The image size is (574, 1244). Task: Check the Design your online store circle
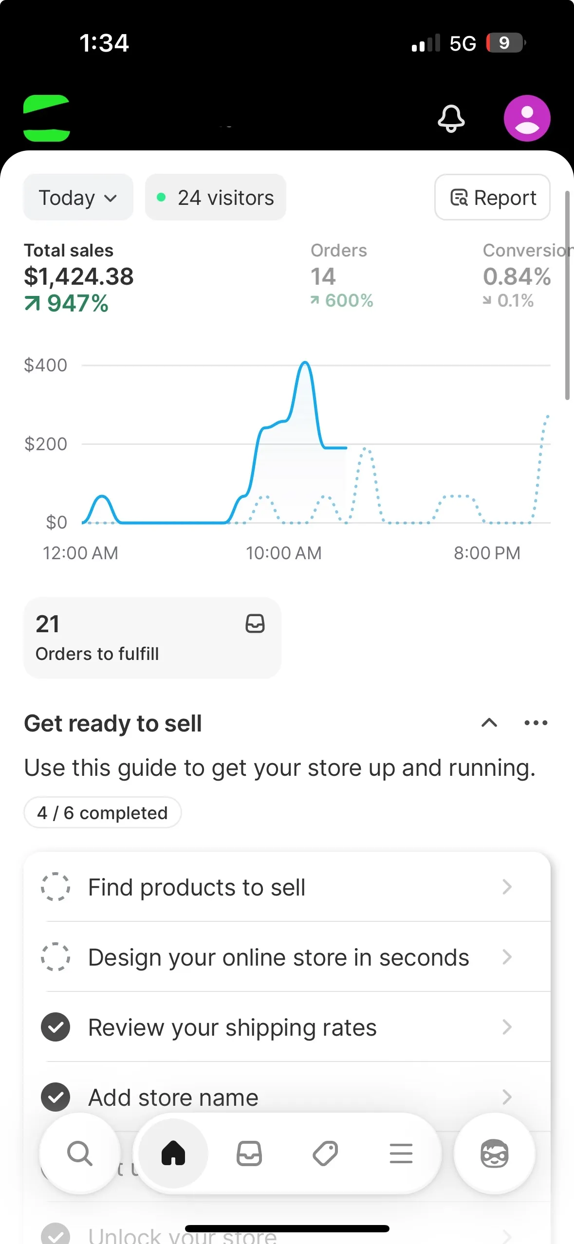(x=56, y=957)
